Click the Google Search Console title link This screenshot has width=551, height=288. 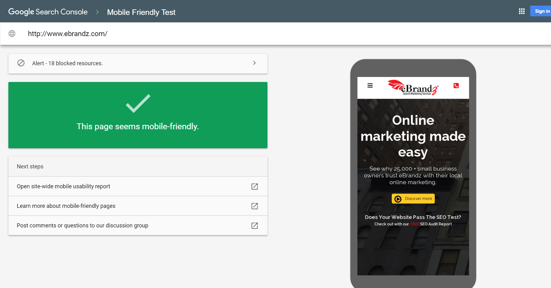48,12
